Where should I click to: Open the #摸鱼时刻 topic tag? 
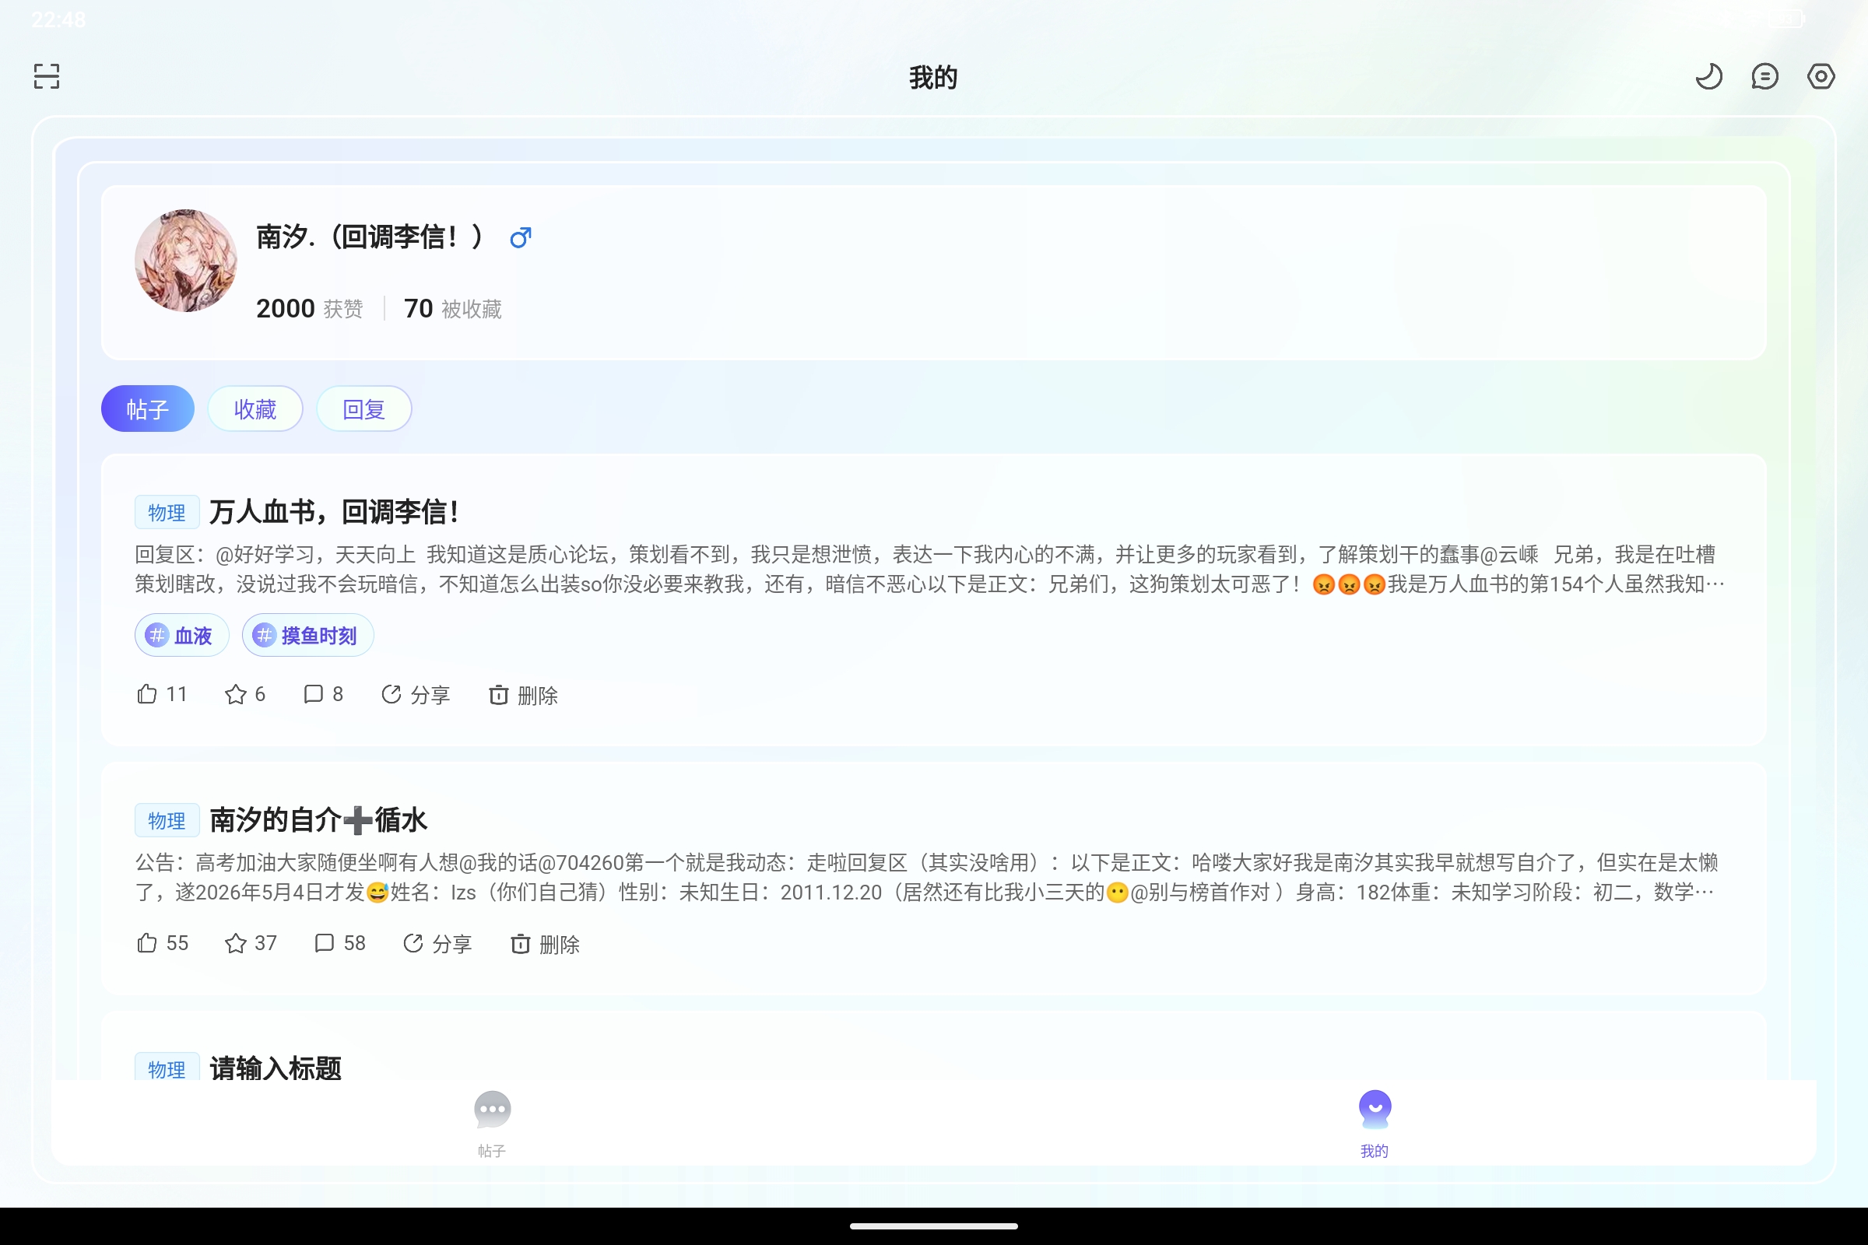coord(308,635)
